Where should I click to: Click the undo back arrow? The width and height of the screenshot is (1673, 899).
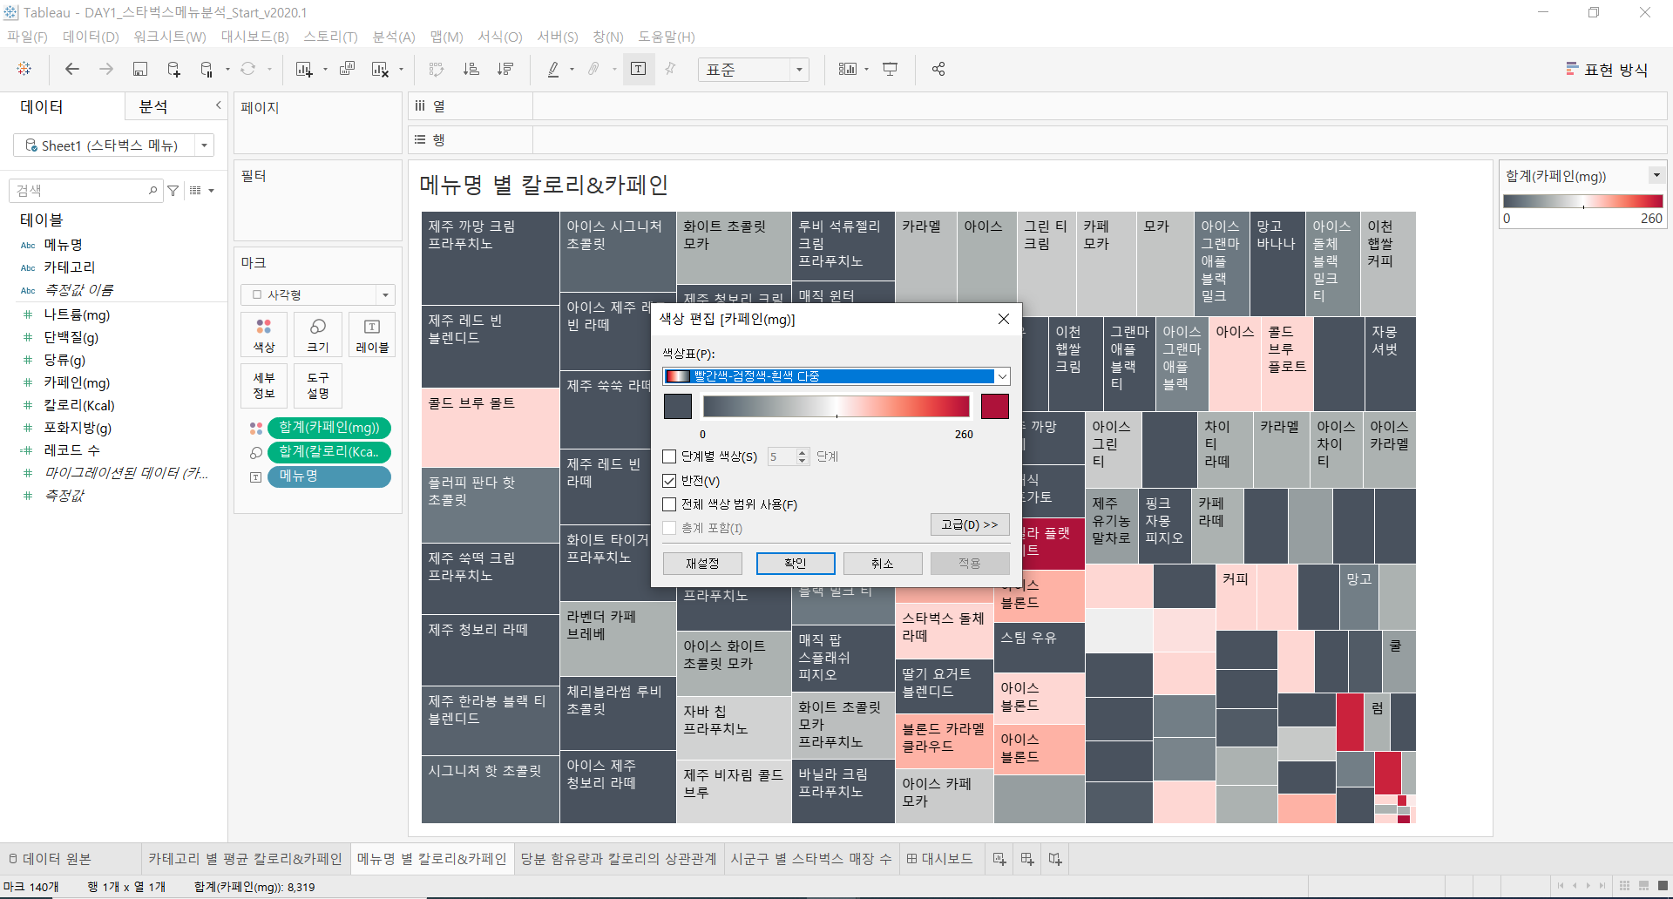(72, 69)
